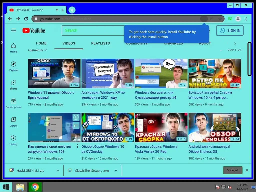Click the network tray icon
The height and width of the screenshot is (192, 256).
point(223,187)
